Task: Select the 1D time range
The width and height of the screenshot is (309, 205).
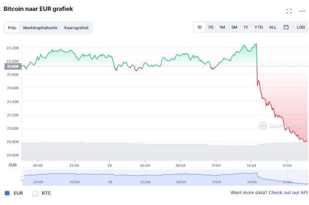Action: (x=199, y=27)
